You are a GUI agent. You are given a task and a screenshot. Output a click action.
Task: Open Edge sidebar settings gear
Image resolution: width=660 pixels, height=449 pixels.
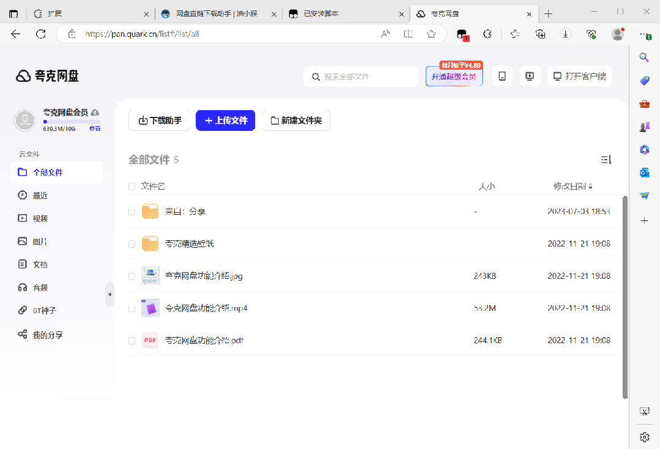(x=644, y=437)
